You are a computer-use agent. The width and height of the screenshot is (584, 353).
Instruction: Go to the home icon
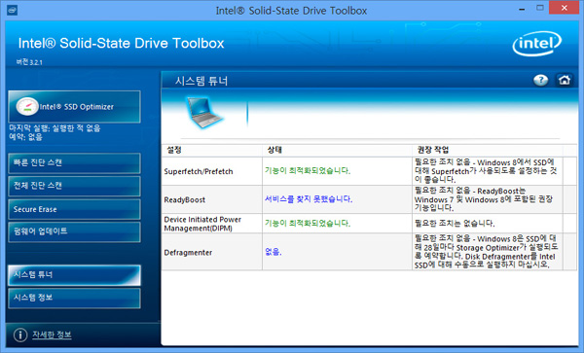click(x=564, y=80)
